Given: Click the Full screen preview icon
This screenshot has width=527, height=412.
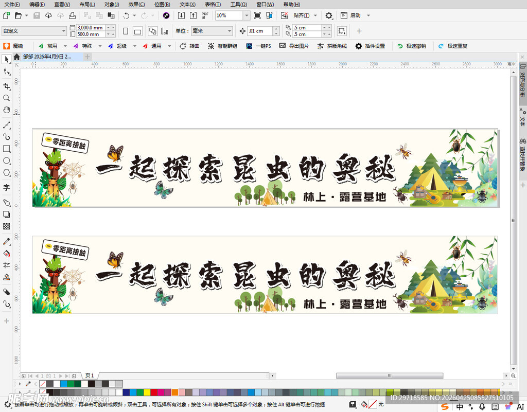Looking at the screenshot, I should (257, 15).
